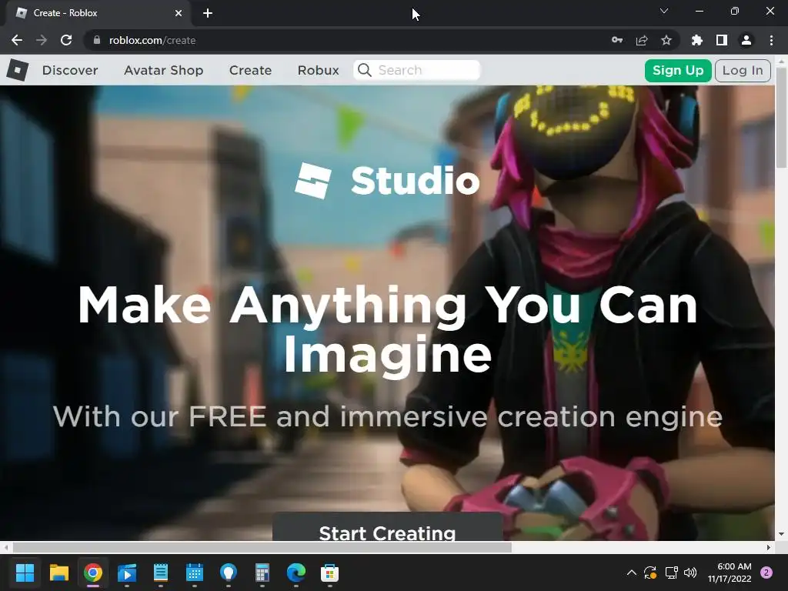Screen dimensions: 788x591
Task: Open a new browser tab
Action: pyautogui.click(x=208, y=13)
